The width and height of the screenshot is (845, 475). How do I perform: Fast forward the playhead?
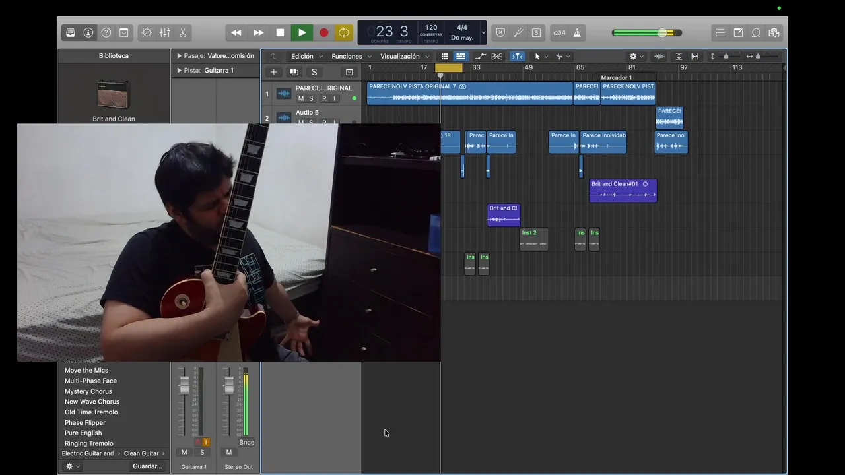[258, 32]
